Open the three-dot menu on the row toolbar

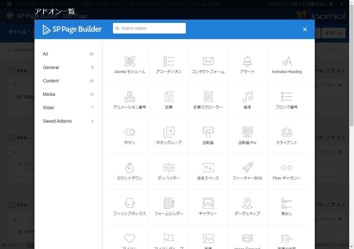click(x=344, y=70)
